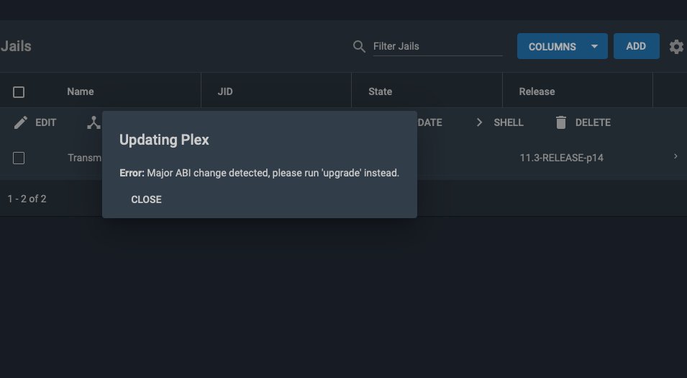Click the shell chevron icon
Image resolution: width=687 pixels, height=378 pixels.
pyautogui.click(x=479, y=122)
